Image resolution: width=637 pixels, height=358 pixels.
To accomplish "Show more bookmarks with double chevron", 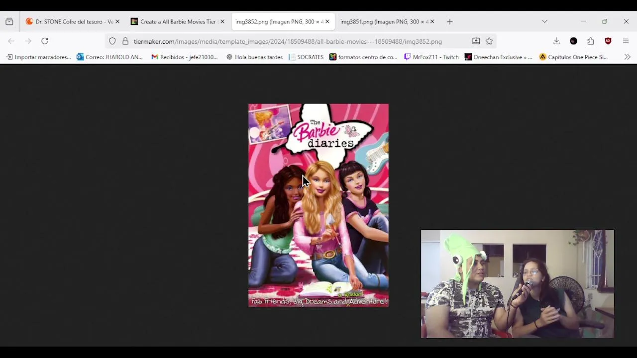I will tap(627, 57).
